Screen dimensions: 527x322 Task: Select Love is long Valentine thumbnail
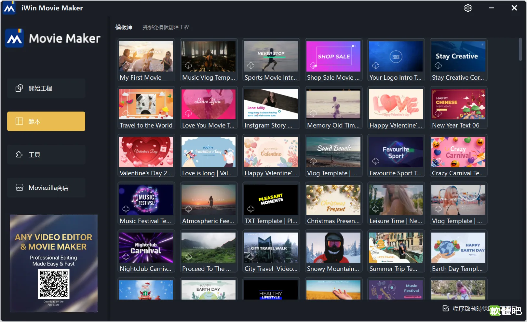[209, 152]
